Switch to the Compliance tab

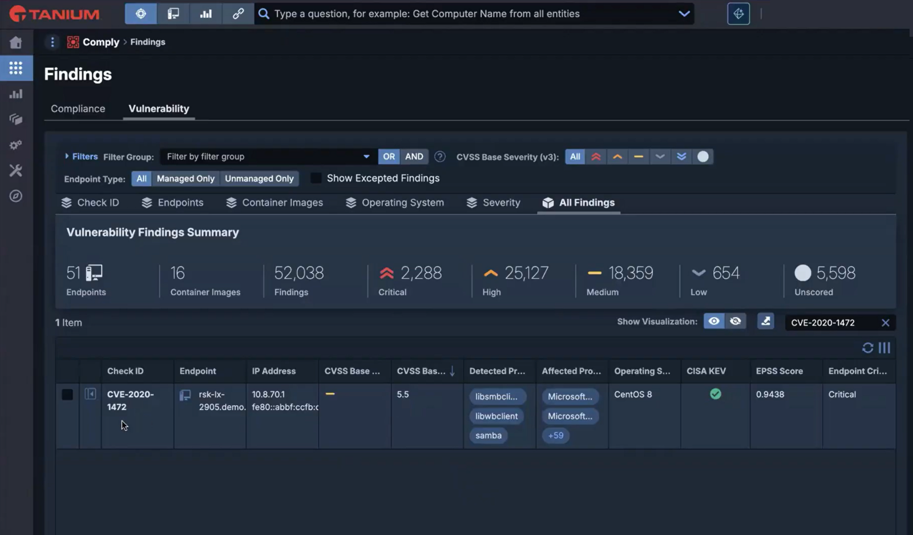pyautogui.click(x=78, y=109)
